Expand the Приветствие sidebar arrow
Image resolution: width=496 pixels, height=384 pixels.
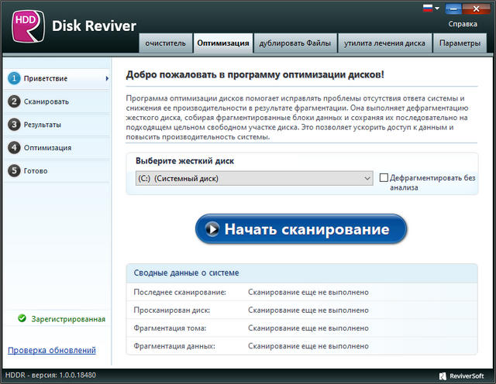[x=107, y=79]
